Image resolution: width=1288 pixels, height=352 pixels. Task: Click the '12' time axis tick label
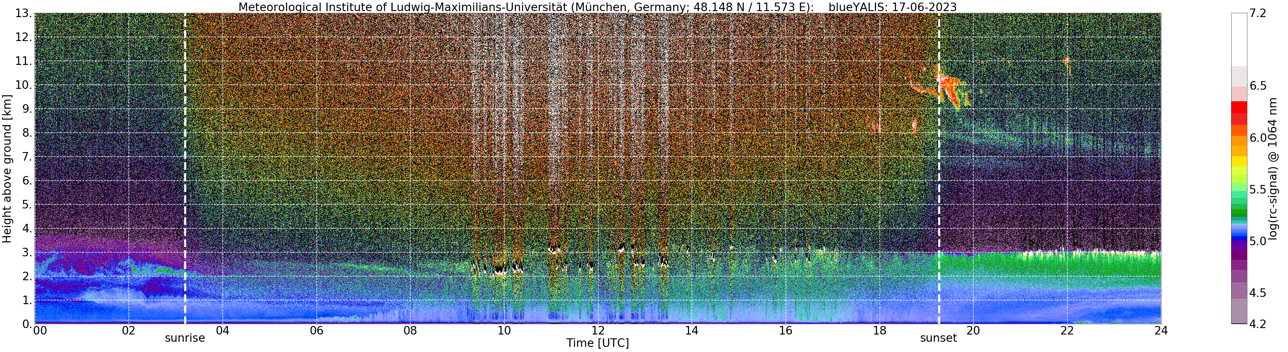598,331
